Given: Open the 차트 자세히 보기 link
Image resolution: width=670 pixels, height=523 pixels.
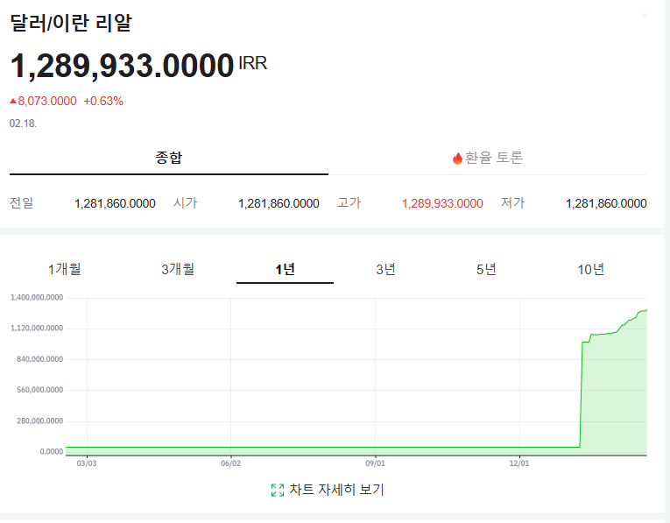Looking at the screenshot, I should click(x=336, y=490).
